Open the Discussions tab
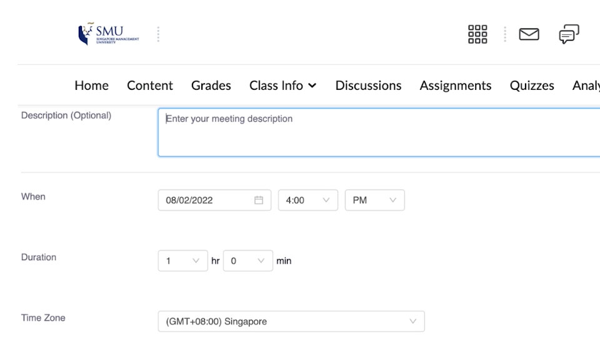Viewport: 600px width, 337px height. [x=369, y=85]
